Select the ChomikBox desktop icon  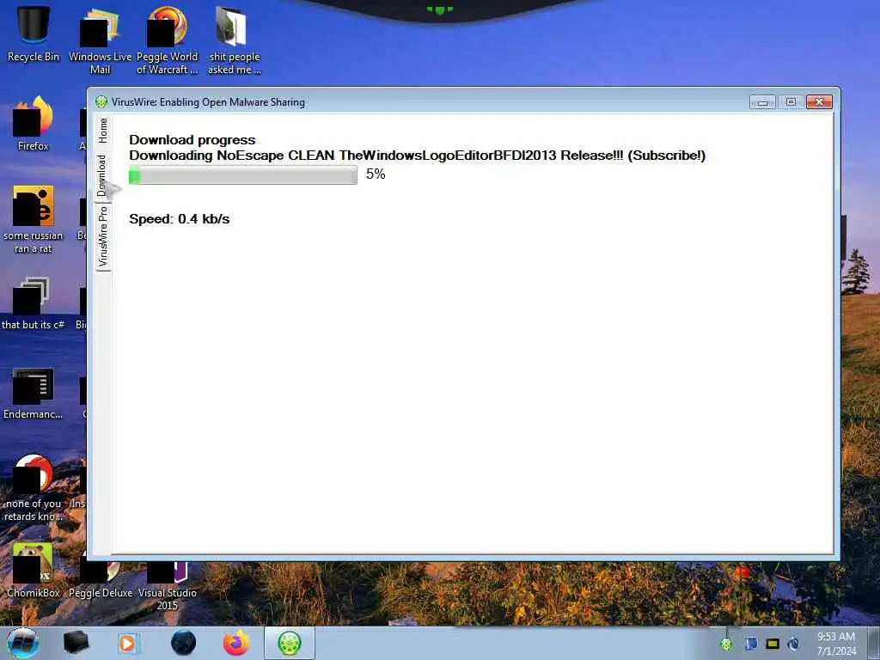click(x=34, y=570)
